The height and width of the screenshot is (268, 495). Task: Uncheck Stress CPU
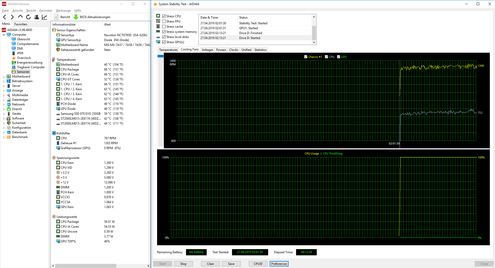pyautogui.click(x=164, y=16)
